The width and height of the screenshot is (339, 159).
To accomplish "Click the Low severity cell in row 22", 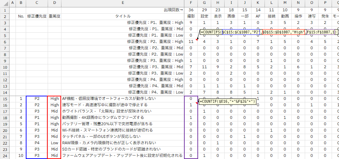I will click(54, 143).
